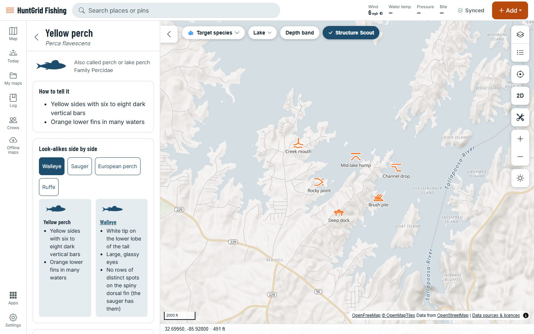Image resolution: width=534 pixels, height=334 pixels.
Task: Select Sauger look-alike tab
Action: click(80, 166)
